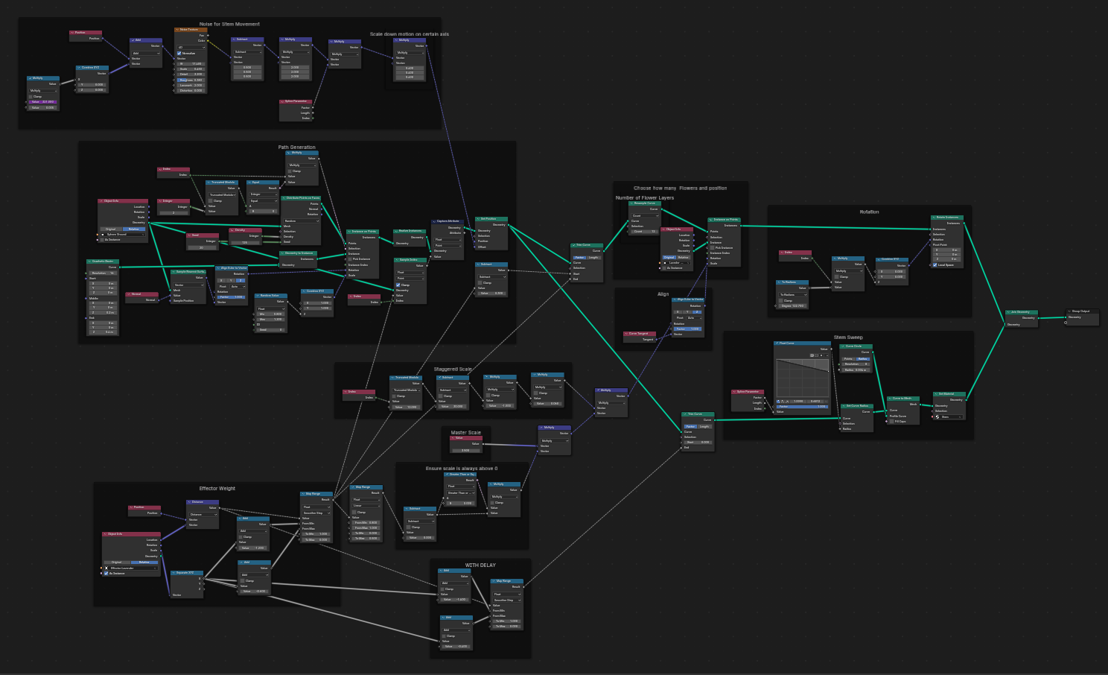Toggle As Instance under Sphere Ground object
This screenshot has width=1108, height=675.
pyautogui.click(x=103, y=240)
